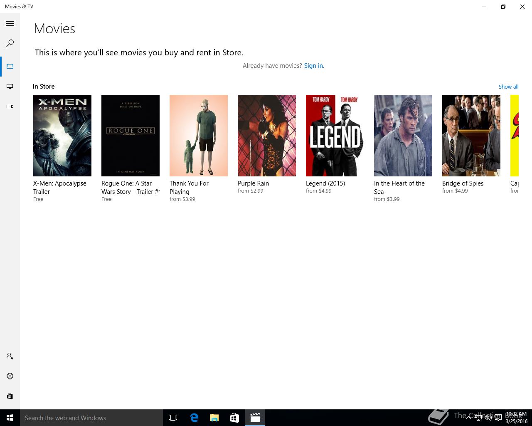Click the Legend (2015) title text
Viewport: 532px width, 426px height.
click(325, 183)
